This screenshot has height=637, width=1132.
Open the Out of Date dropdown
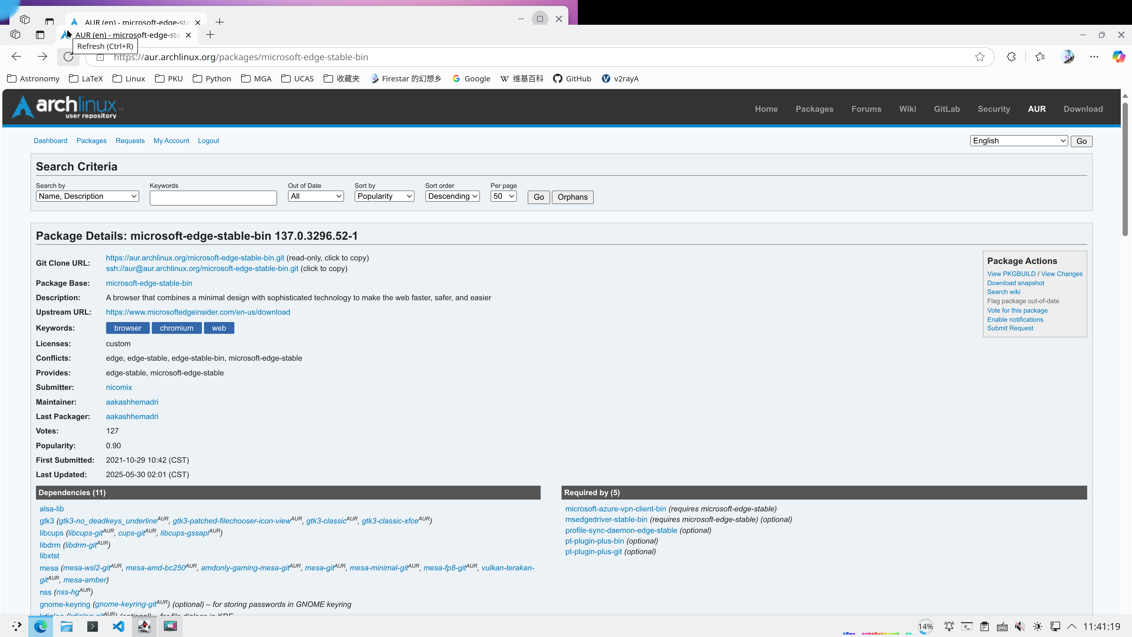click(x=316, y=196)
